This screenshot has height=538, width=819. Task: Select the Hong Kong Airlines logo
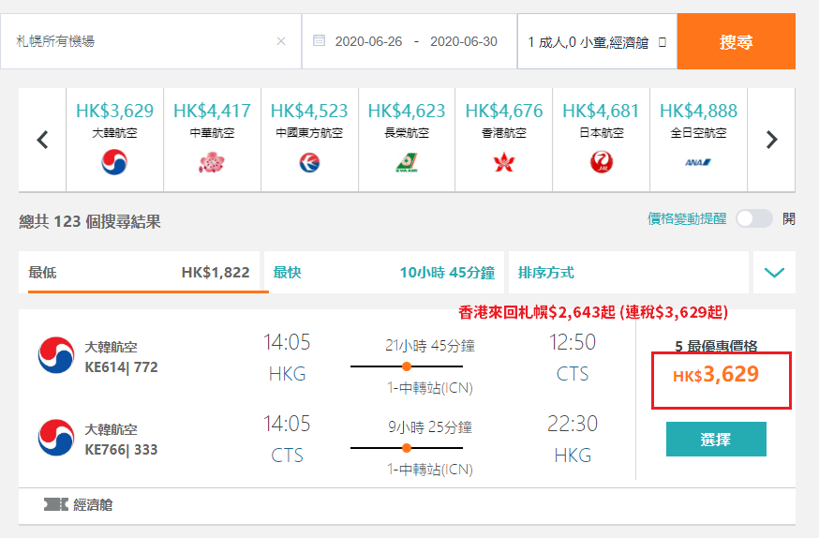(504, 162)
